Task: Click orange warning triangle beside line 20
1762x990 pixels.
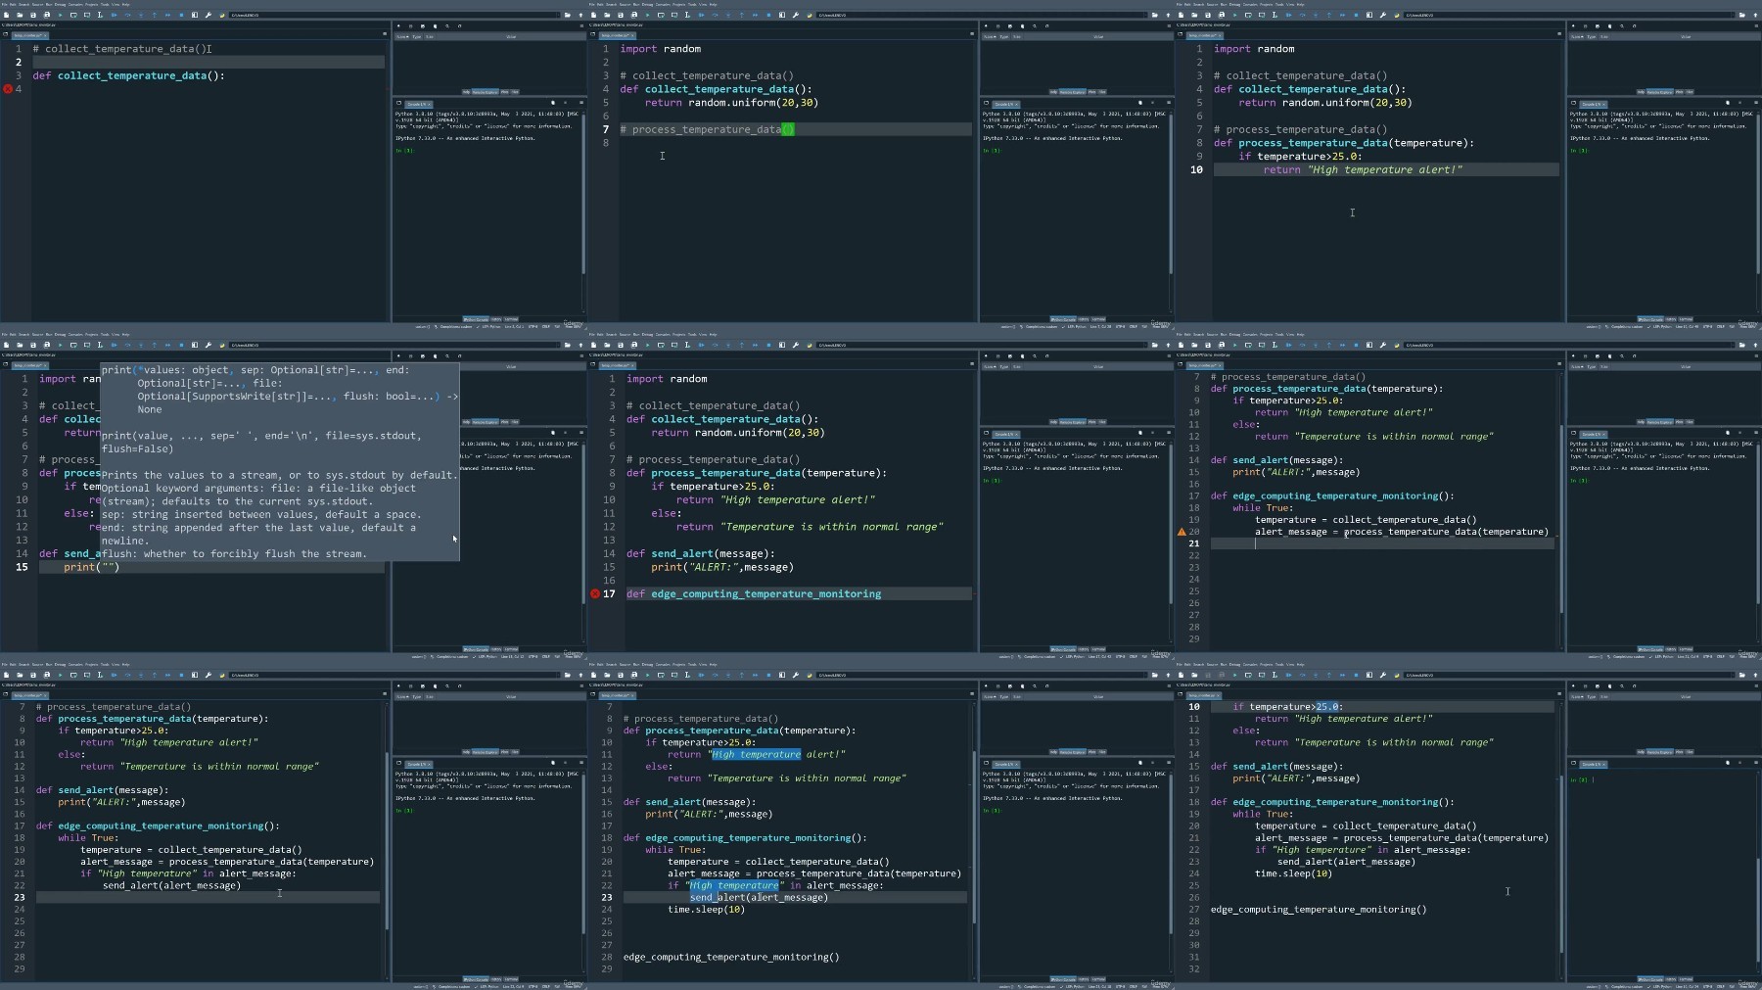Action: click(1182, 532)
